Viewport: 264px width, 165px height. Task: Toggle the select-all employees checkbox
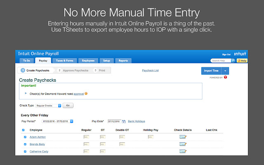click(x=23, y=130)
